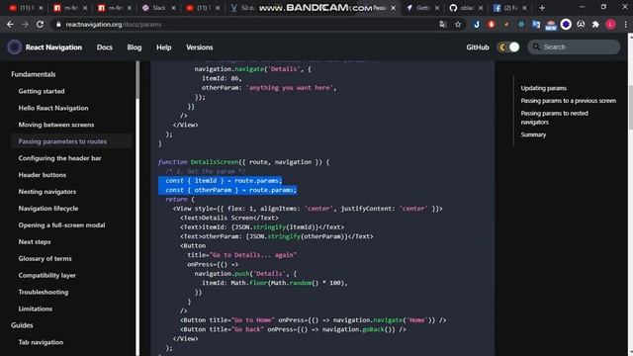Toggle the dark mode switch
The image size is (633, 356).
point(508,47)
